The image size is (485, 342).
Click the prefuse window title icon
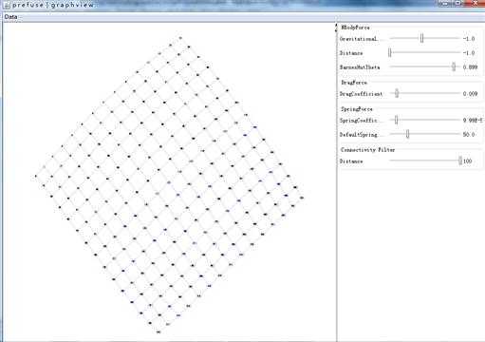tap(7, 5)
